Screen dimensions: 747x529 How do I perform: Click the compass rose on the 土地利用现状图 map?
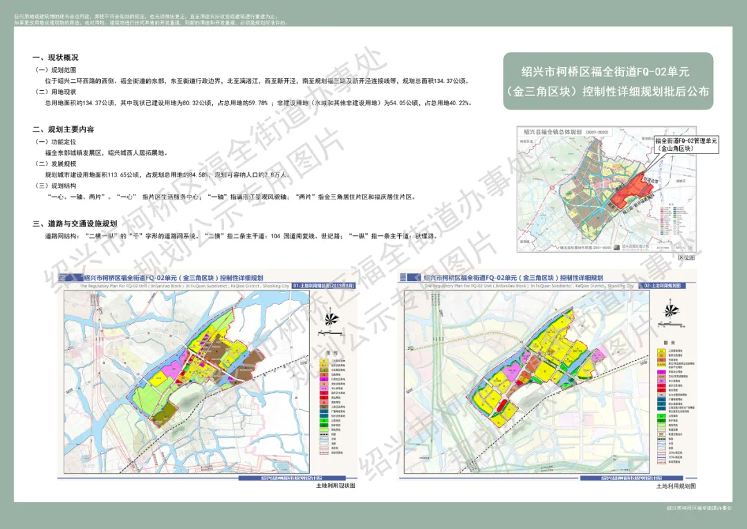[330, 319]
